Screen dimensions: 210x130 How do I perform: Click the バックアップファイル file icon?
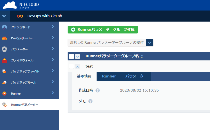pos(4,71)
